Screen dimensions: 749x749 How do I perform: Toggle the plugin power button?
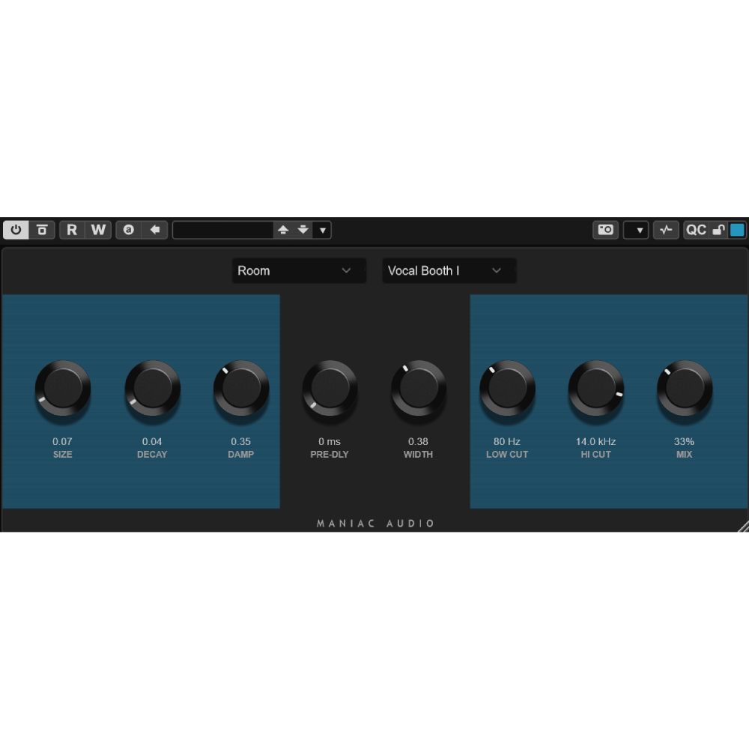click(x=16, y=230)
